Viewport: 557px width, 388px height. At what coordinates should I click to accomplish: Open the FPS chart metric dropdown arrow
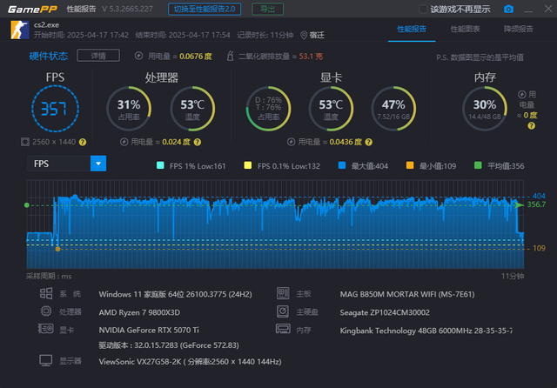(x=98, y=164)
